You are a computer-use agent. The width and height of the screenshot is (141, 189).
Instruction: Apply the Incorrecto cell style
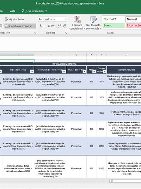tap(133, 25)
